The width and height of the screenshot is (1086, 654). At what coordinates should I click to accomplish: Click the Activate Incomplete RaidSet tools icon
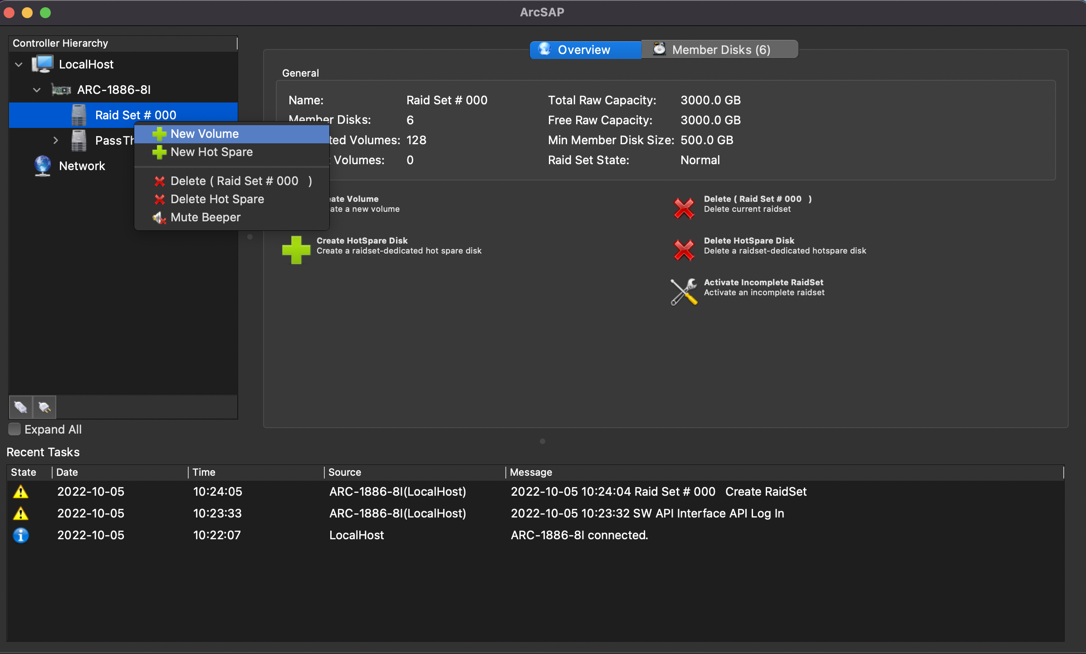click(684, 292)
